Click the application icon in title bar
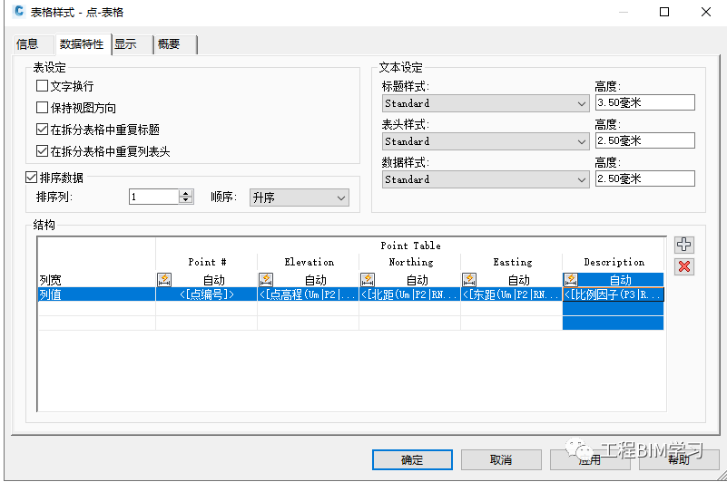Viewport: 727px width, 482px height. tap(18, 11)
